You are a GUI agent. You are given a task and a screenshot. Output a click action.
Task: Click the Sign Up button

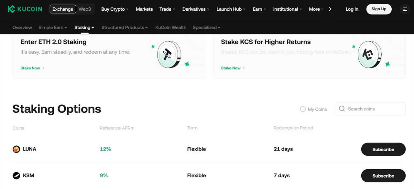(379, 9)
